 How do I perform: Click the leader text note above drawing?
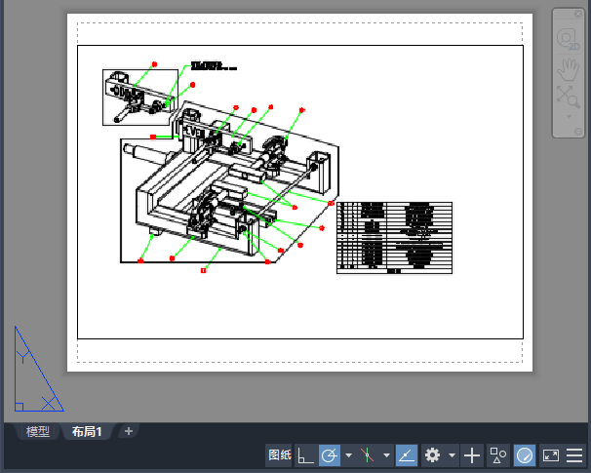[x=214, y=66]
